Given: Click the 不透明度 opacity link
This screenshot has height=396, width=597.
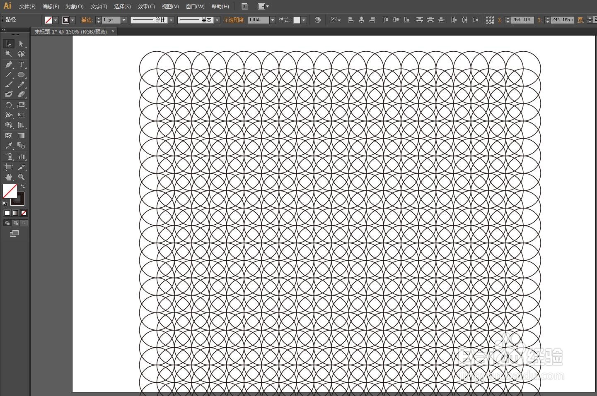Looking at the screenshot, I should pos(234,20).
